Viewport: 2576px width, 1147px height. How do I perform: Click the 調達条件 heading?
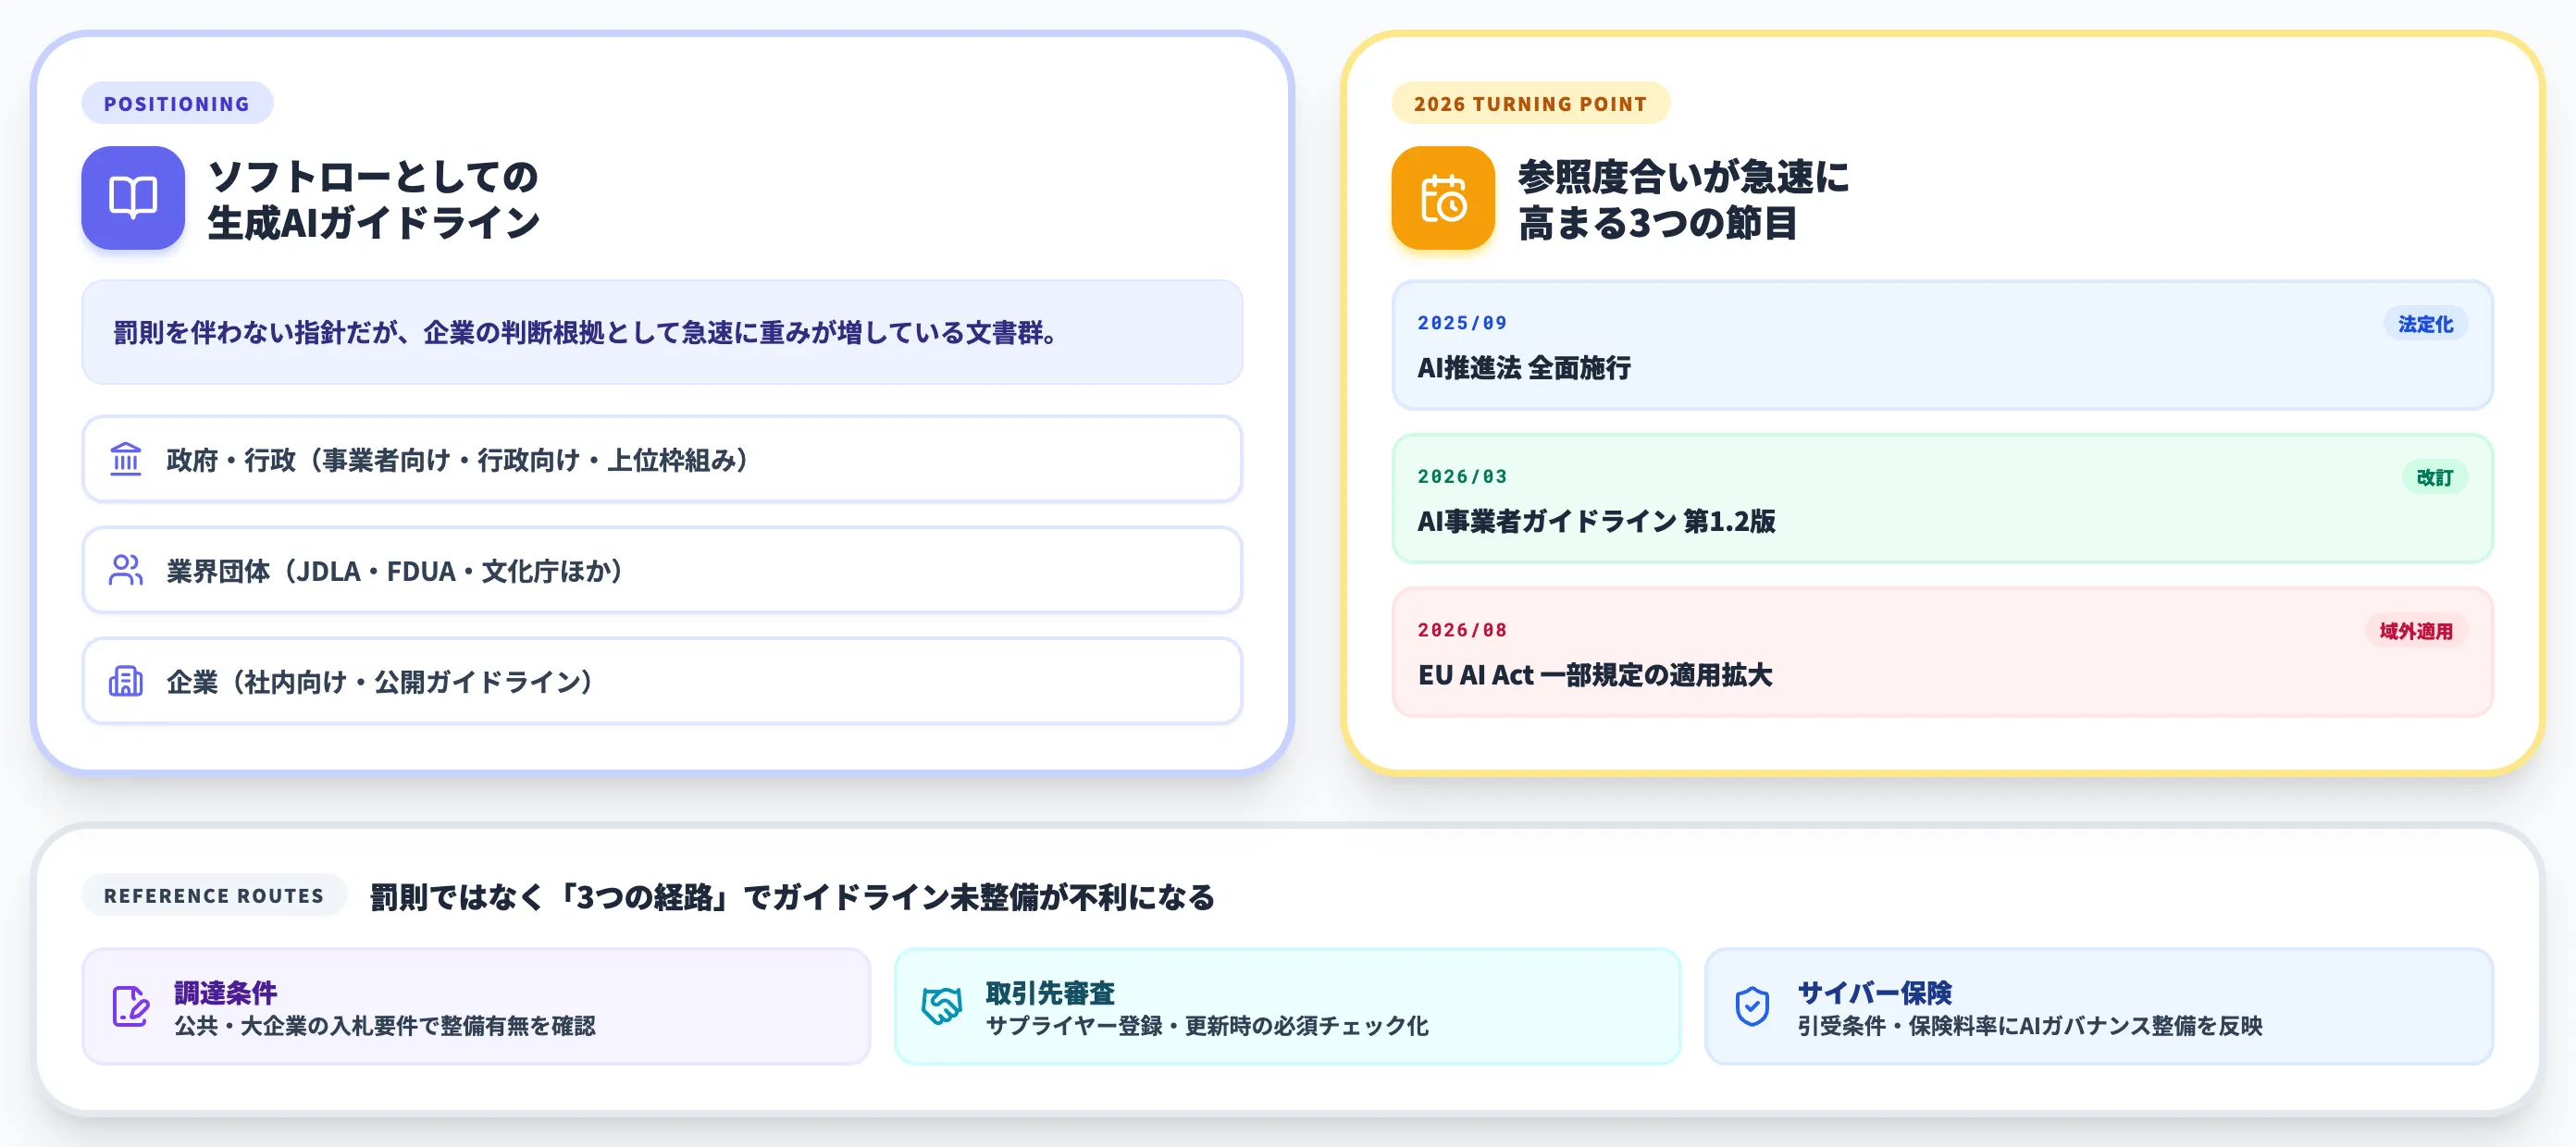pyautogui.click(x=226, y=993)
